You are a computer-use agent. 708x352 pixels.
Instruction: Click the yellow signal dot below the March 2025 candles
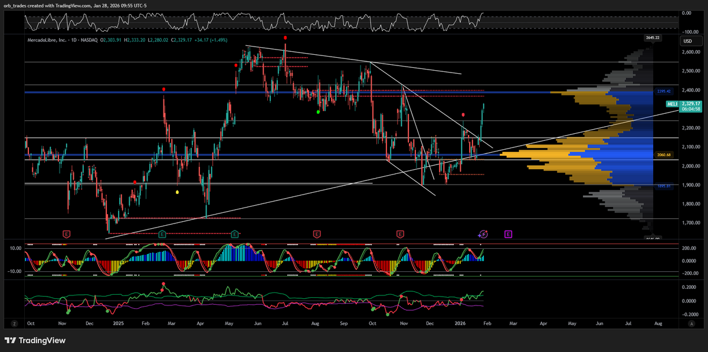pos(178,192)
